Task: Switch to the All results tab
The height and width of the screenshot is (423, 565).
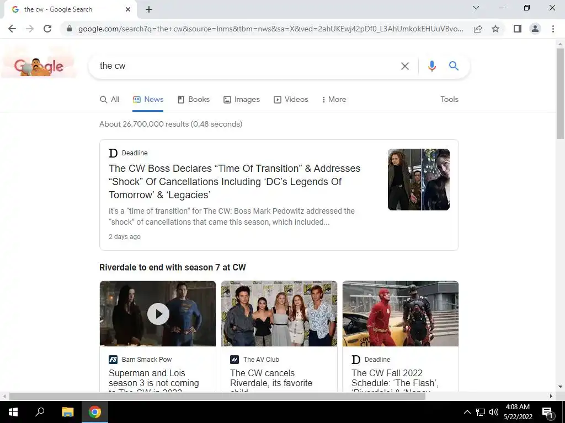Action: click(x=110, y=100)
